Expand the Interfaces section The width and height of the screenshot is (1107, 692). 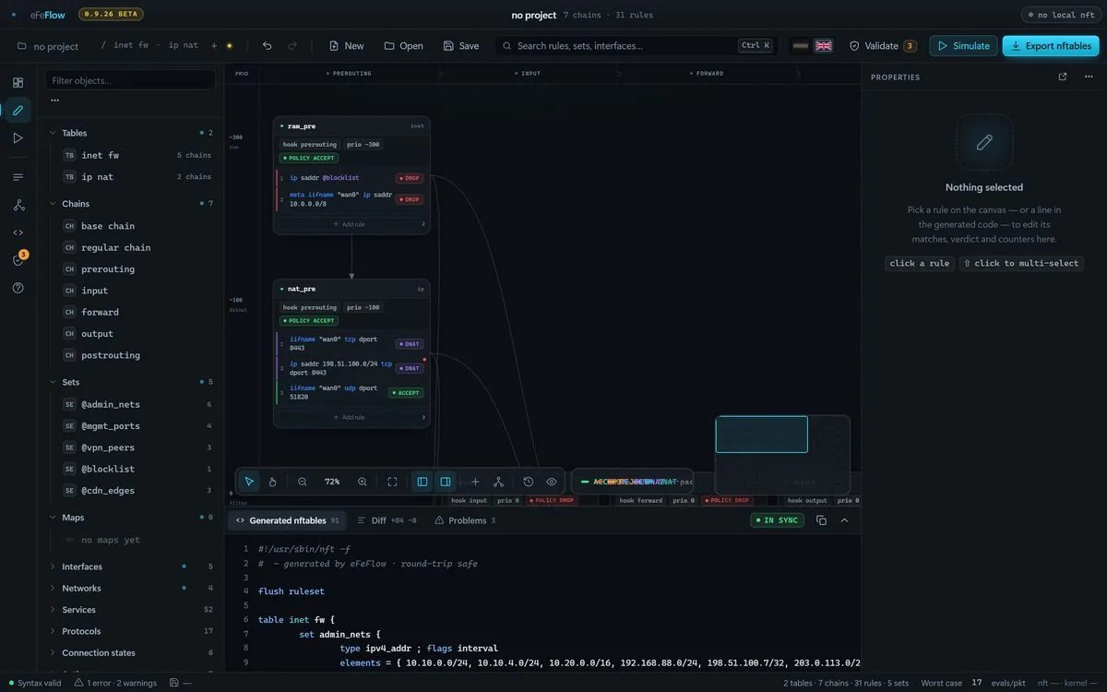[x=53, y=567]
